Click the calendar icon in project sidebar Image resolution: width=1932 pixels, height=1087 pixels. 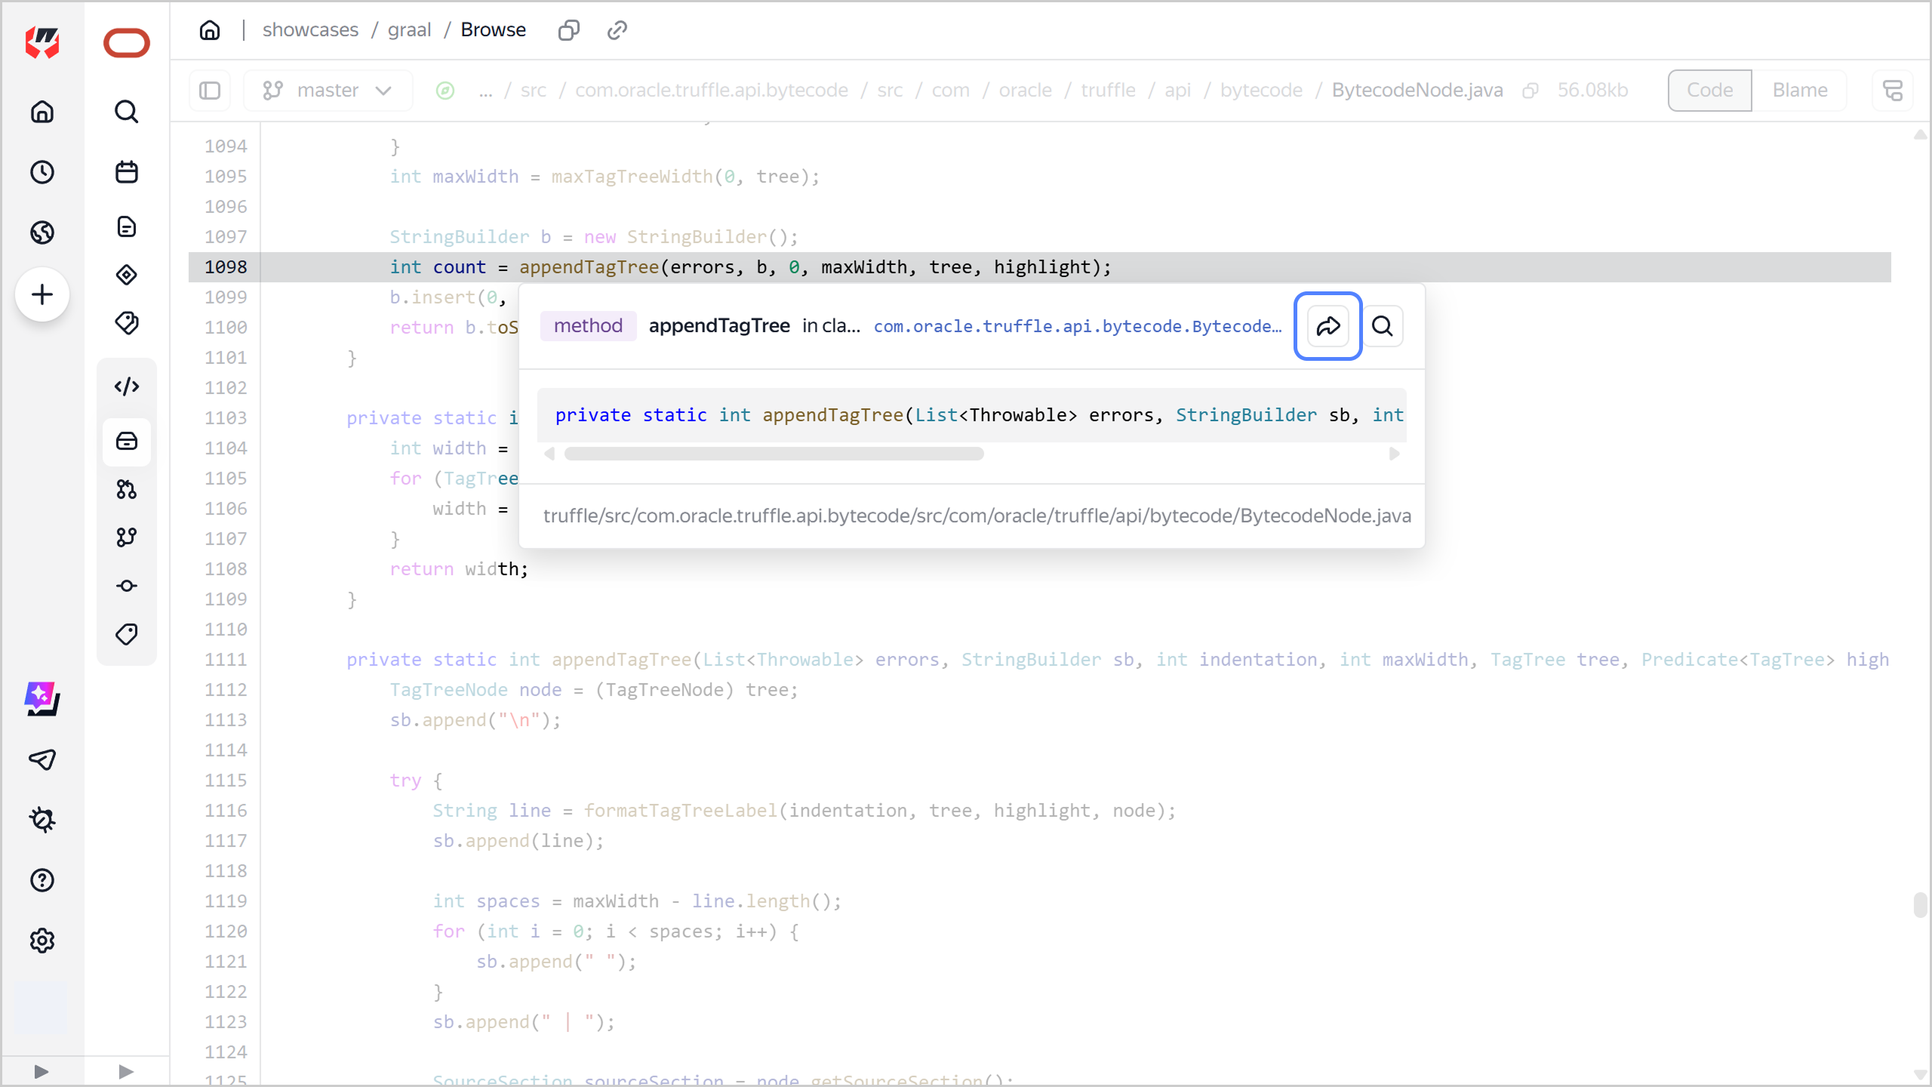pos(126,172)
